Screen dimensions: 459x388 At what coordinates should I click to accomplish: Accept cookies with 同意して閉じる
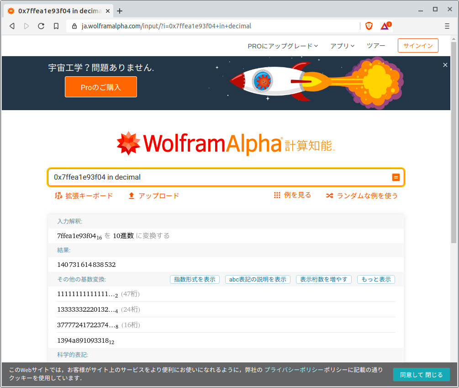pos(422,374)
